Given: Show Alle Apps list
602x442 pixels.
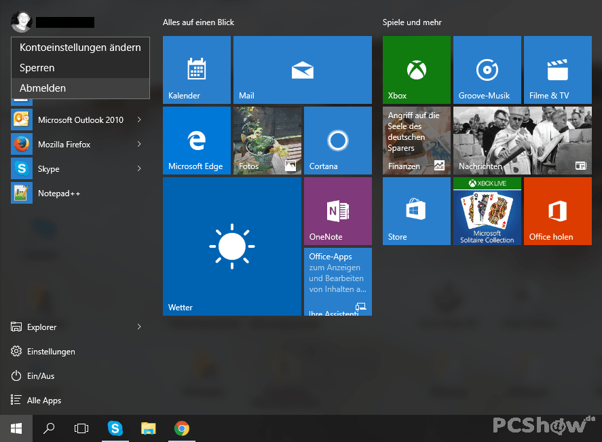Looking at the screenshot, I should pyautogui.click(x=77, y=400).
